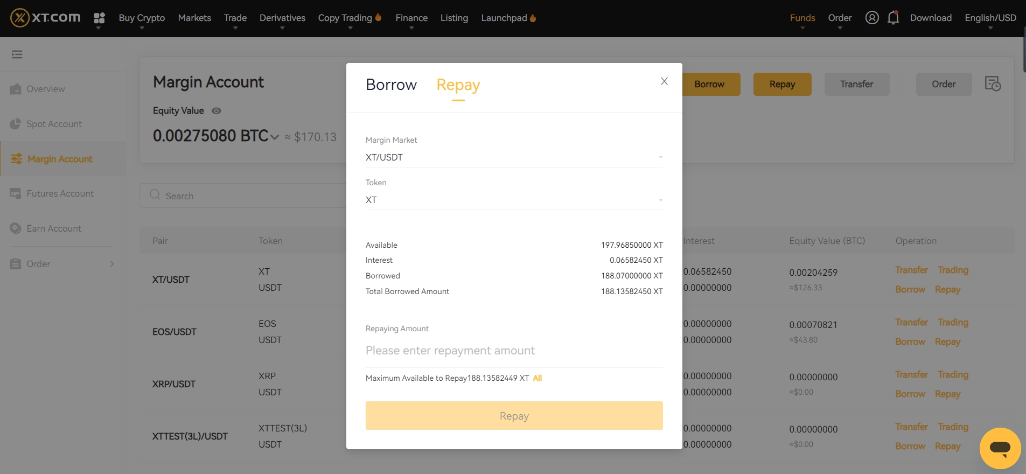
Task: Click Trading in the XRP/USDT row
Action: click(x=953, y=374)
